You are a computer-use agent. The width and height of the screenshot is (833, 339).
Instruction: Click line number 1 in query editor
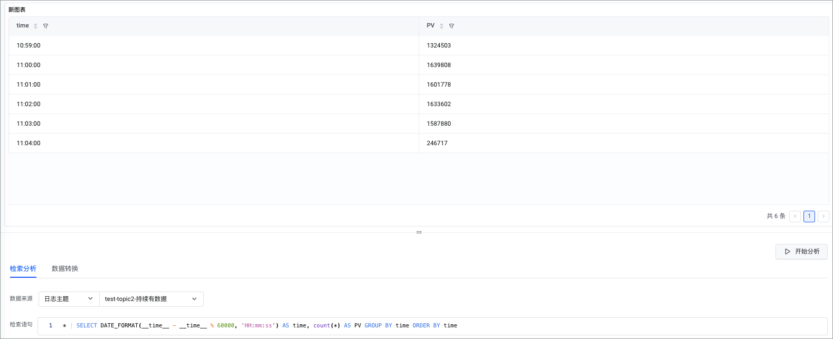coord(51,326)
